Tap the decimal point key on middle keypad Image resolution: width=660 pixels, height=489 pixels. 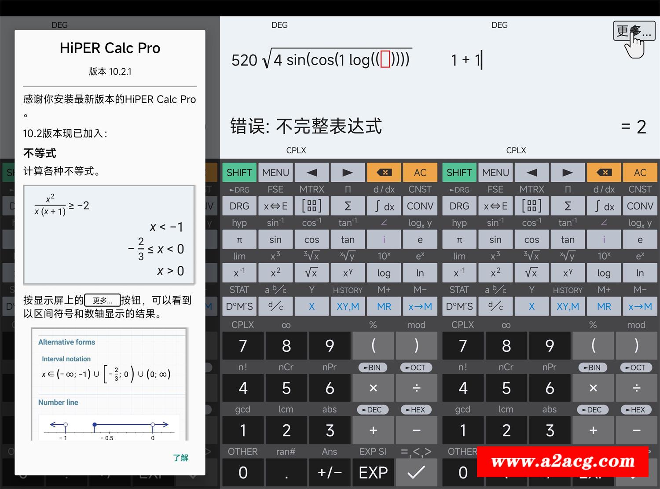coord(286,472)
